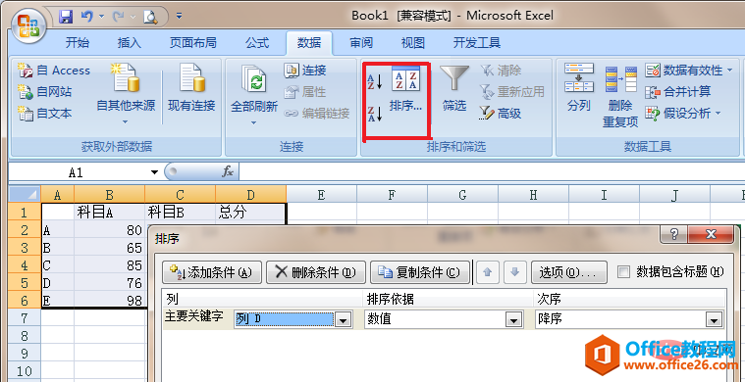Expand the 全部刷新 dropdown arrow

[x=253, y=122]
